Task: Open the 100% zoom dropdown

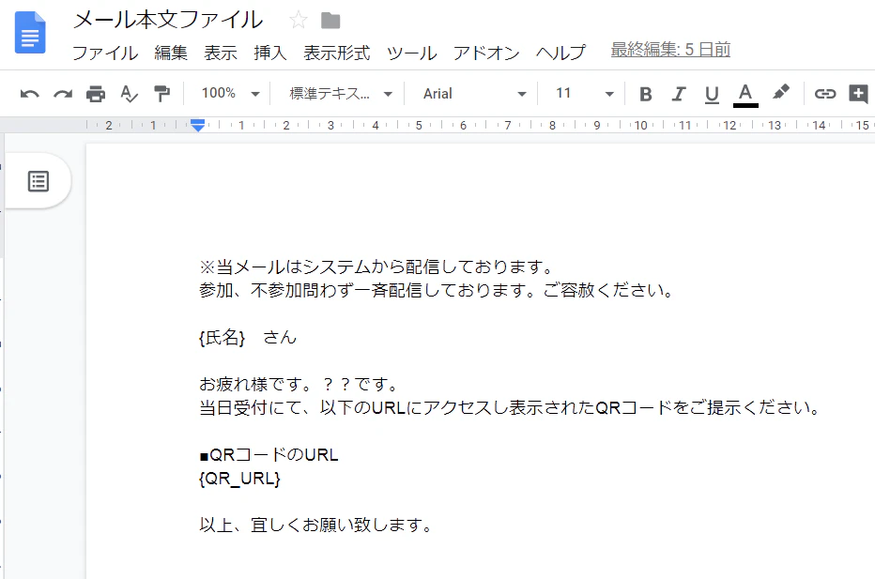Action: coord(230,93)
